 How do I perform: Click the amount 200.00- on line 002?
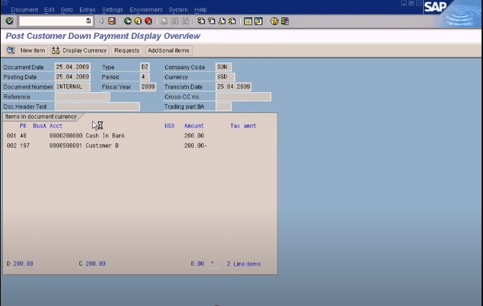point(195,145)
